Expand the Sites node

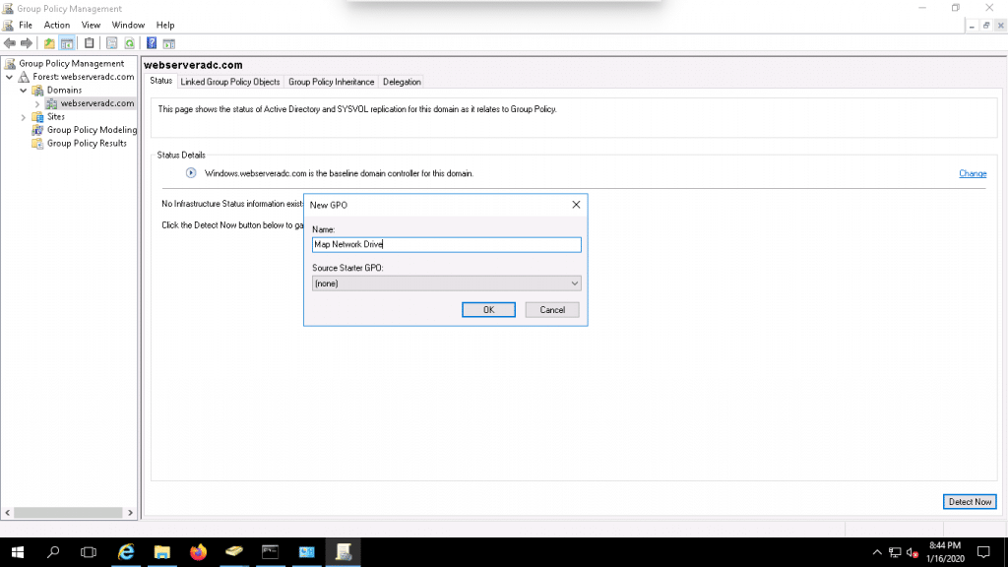tap(24, 117)
